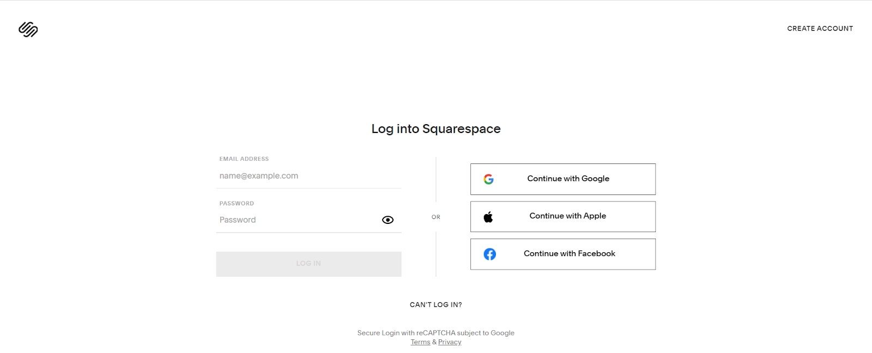Choose Continue with Google text

pyautogui.click(x=568, y=179)
